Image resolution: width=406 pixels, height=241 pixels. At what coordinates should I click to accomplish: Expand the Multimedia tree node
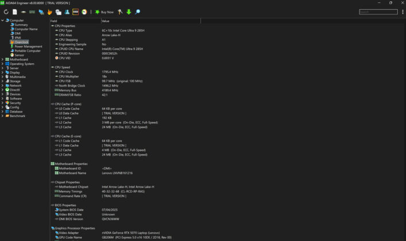point(2,77)
